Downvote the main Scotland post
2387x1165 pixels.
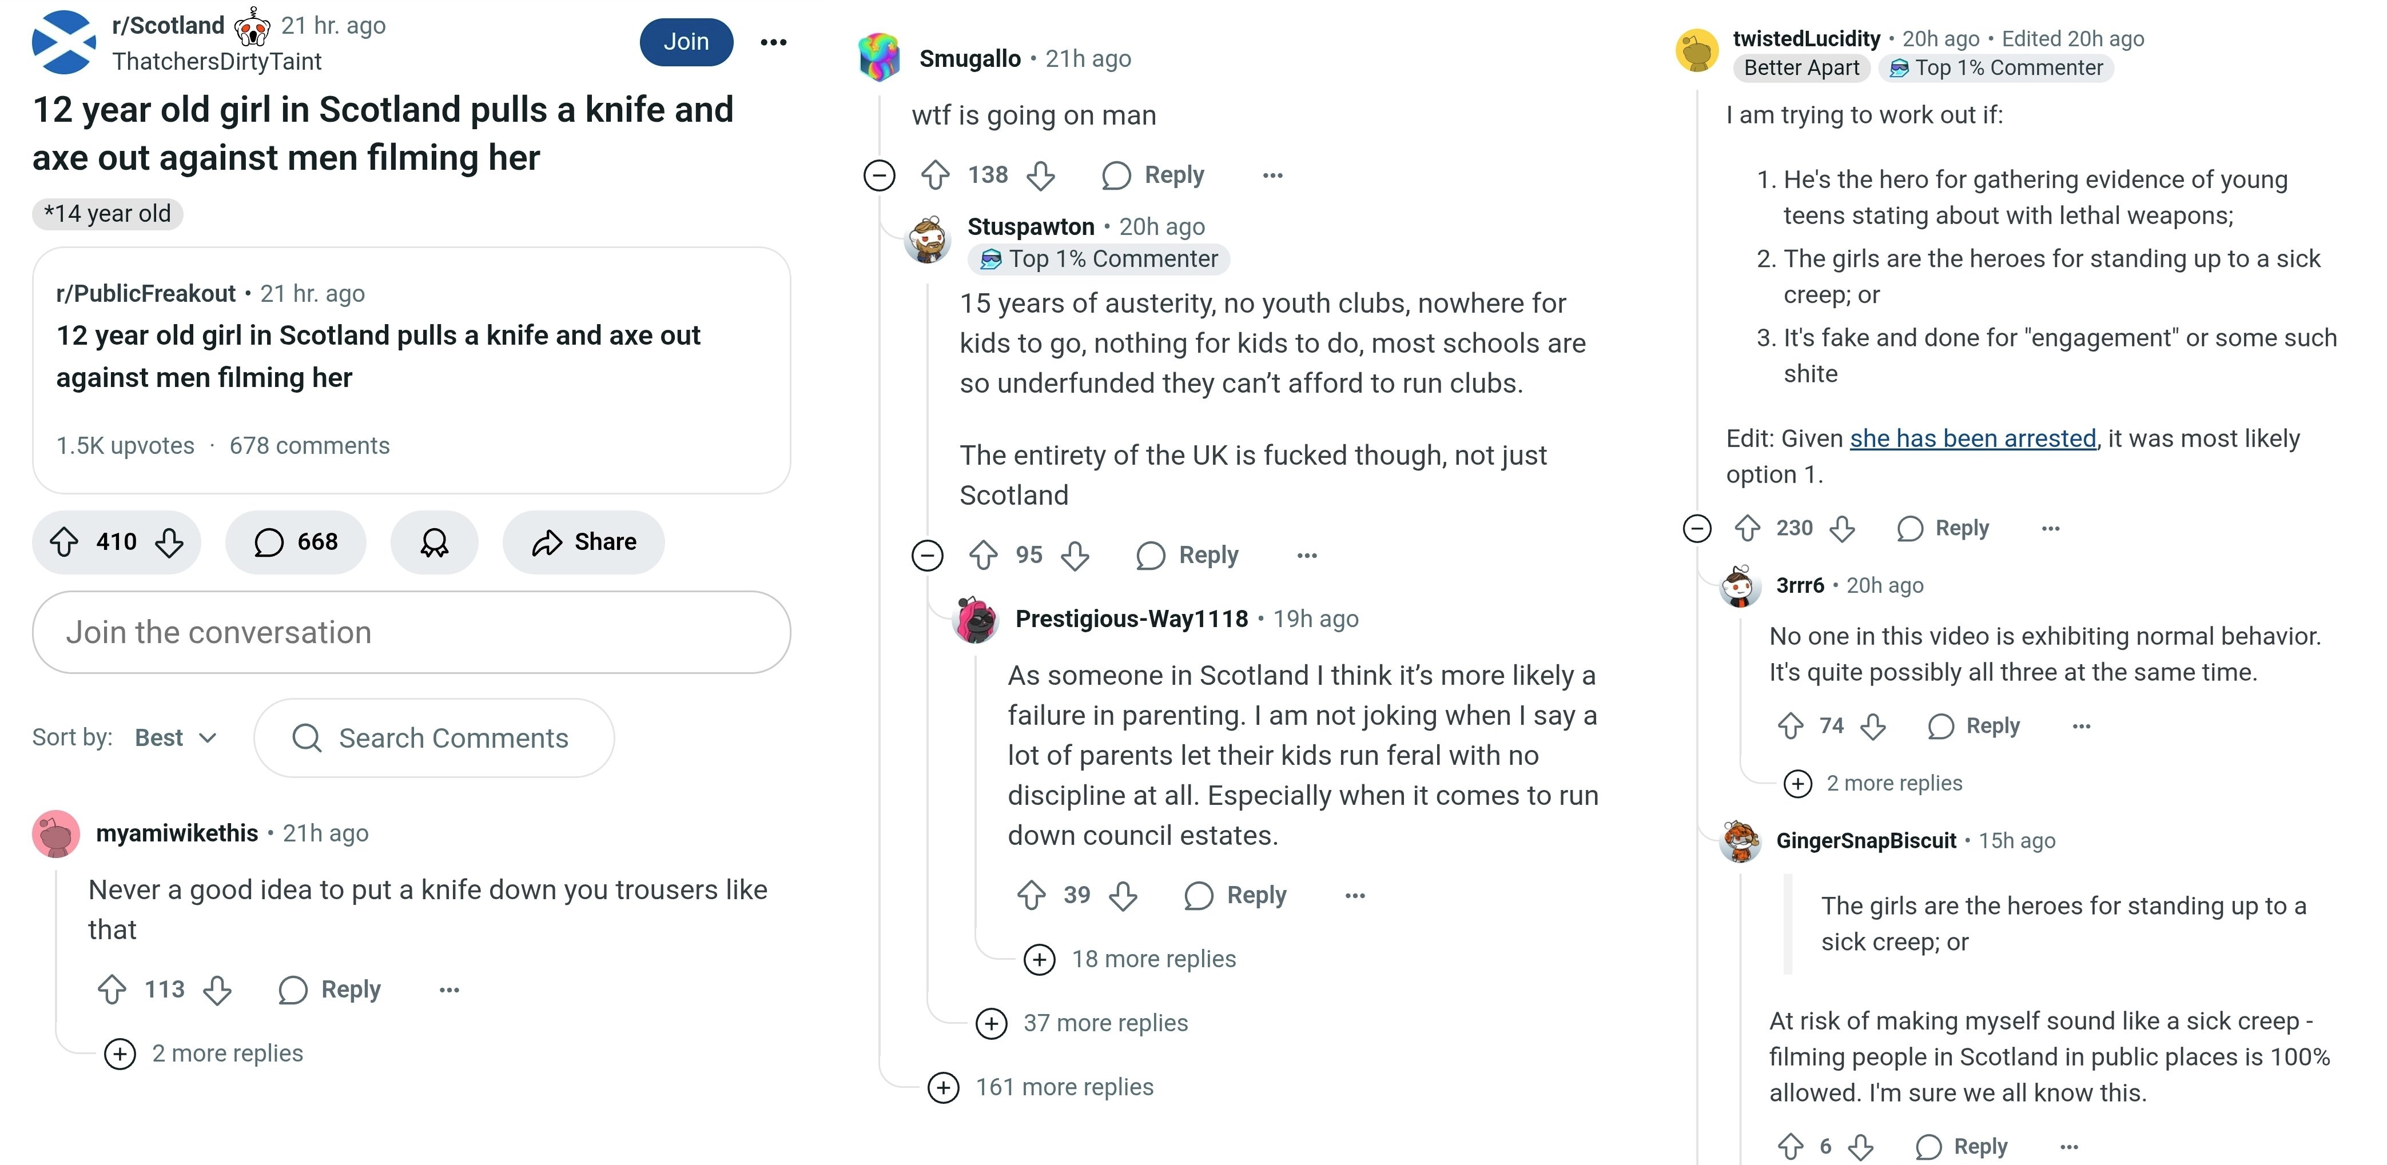click(169, 542)
